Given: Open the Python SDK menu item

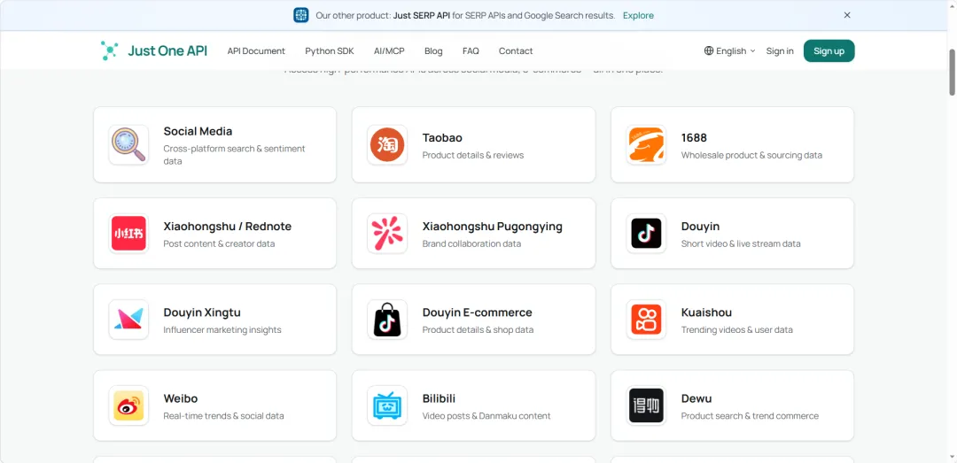Looking at the screenshot, I should pyautogui.click(x=330, y=50).
